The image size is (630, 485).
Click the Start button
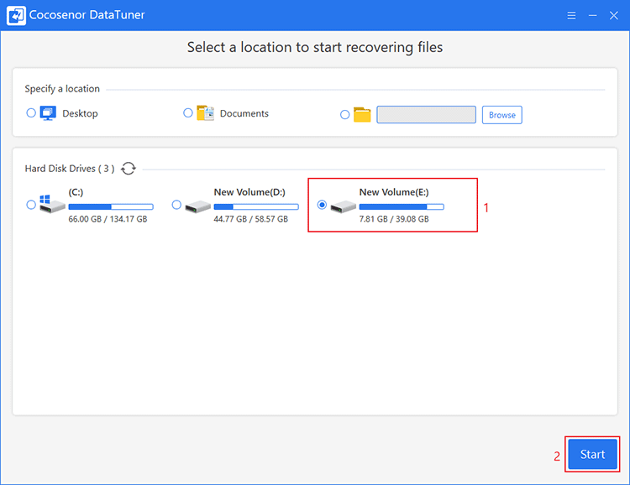(x=592, y=454)
